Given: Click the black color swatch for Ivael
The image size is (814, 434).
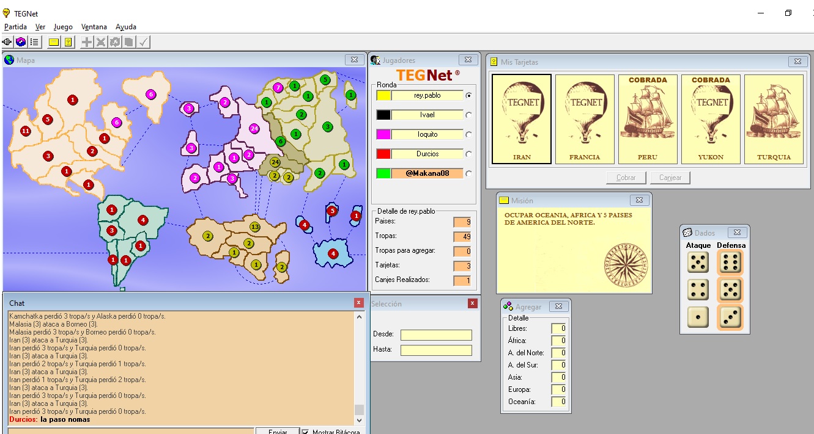Looking at the screenshot, I should (383, 115).
